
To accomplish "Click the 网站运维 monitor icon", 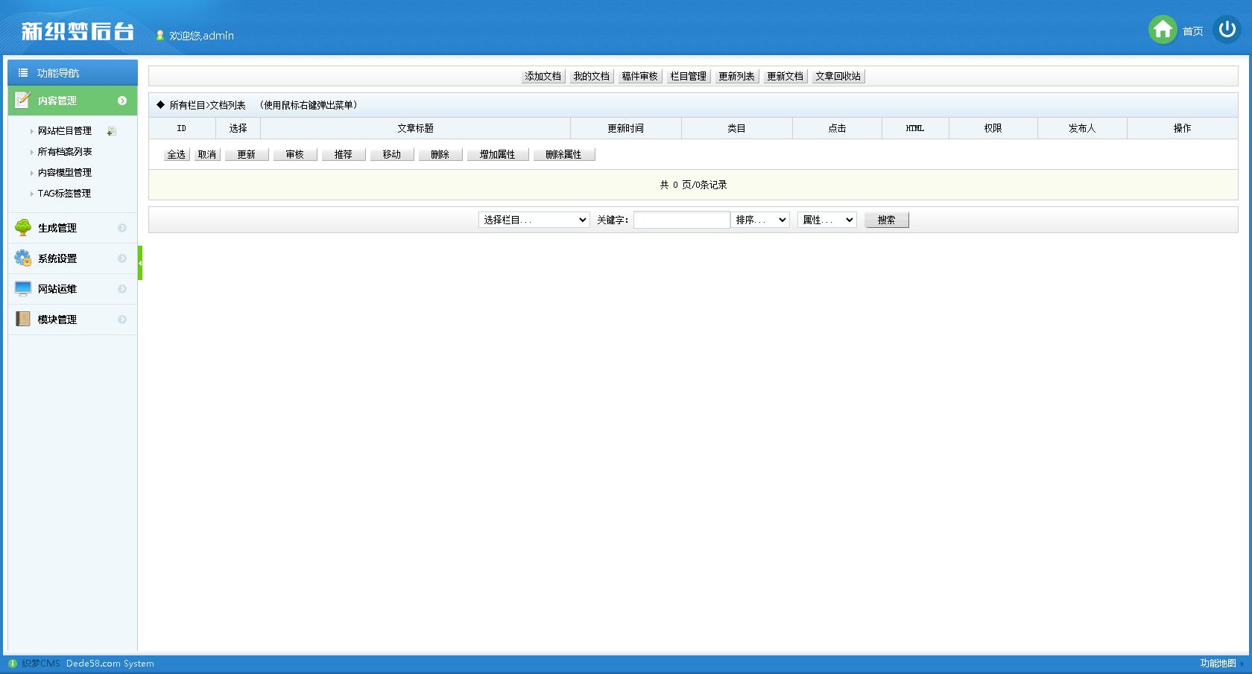I will [22, 289].
